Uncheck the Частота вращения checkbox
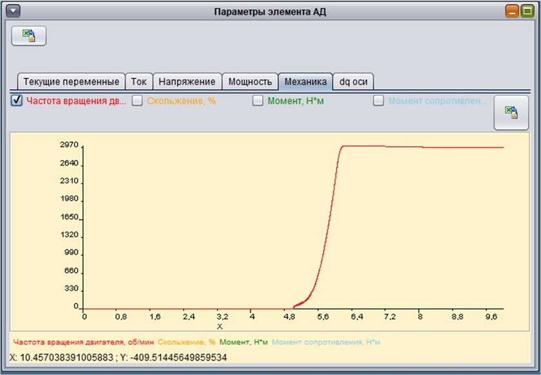Image resolution: width=541 pixels, height=375 pixels. pyautogui.click(x=17, y=100)
